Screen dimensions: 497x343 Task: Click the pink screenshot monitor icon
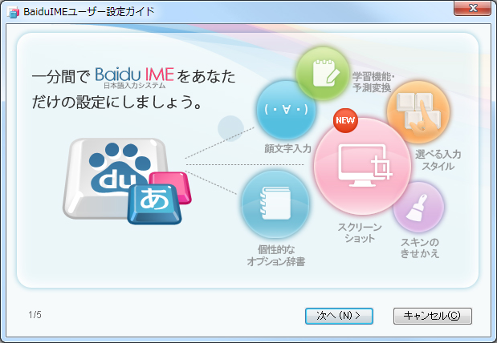(x=363, y=166)
